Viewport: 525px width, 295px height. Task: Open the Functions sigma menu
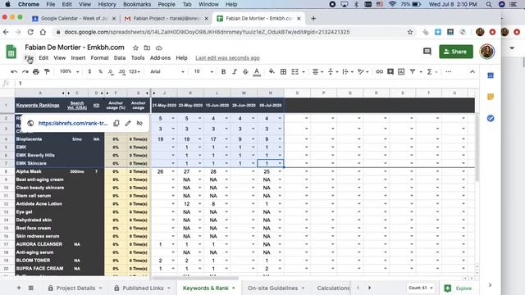[x=429, y=71]
